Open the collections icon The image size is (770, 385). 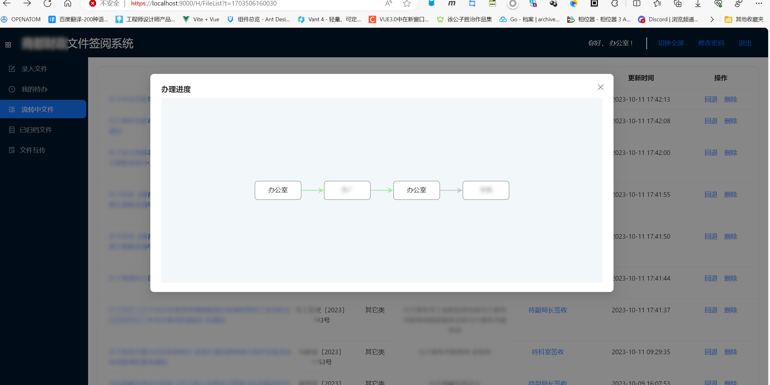coord(678,3)
